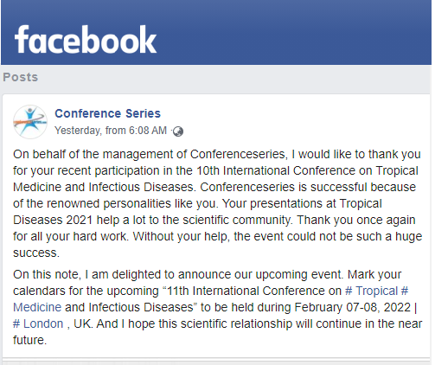
Task: Click the Diseases 2021 text in post
Action: point(53,220)
